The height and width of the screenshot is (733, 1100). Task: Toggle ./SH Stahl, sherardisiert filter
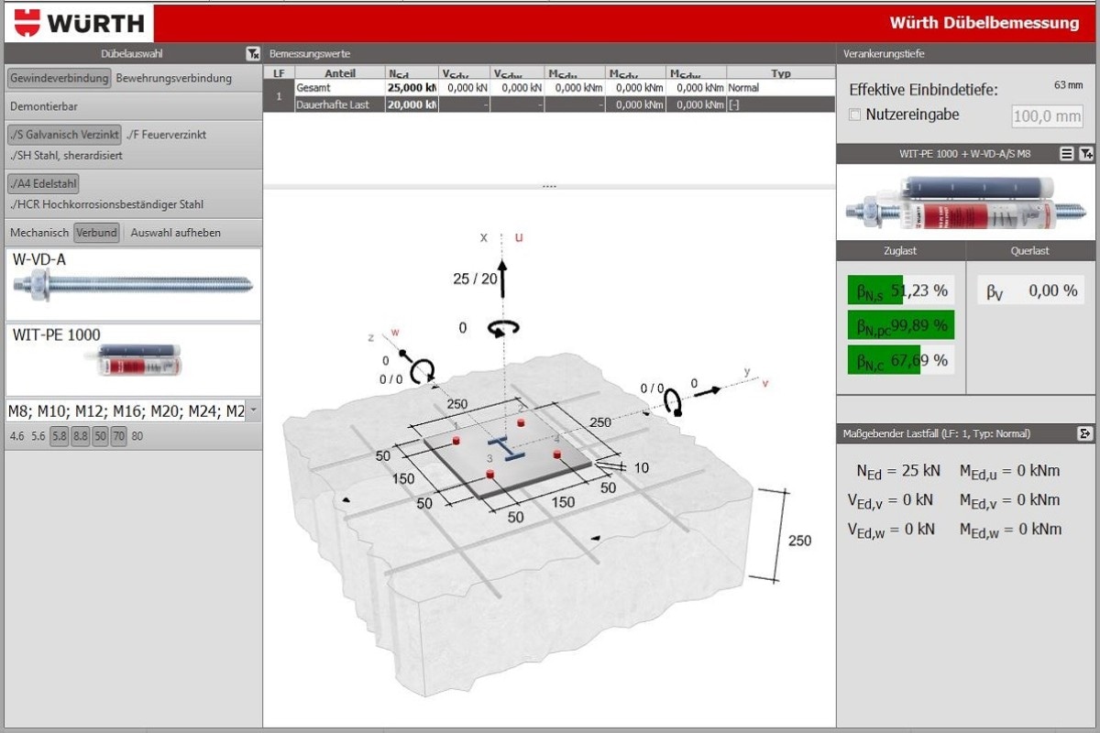pyautogui.click(x=66, y=156)
